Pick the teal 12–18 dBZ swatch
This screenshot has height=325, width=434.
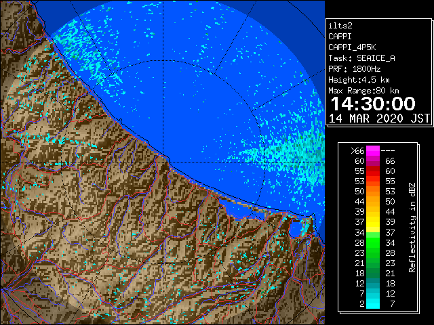click(373, 284)
